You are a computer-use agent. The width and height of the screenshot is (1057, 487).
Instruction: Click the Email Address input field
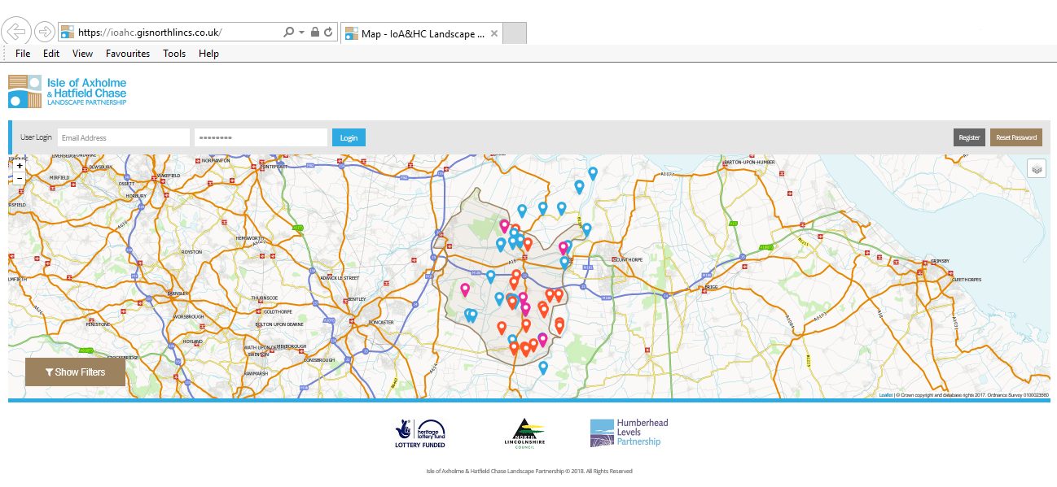click(x=122, y=137)
